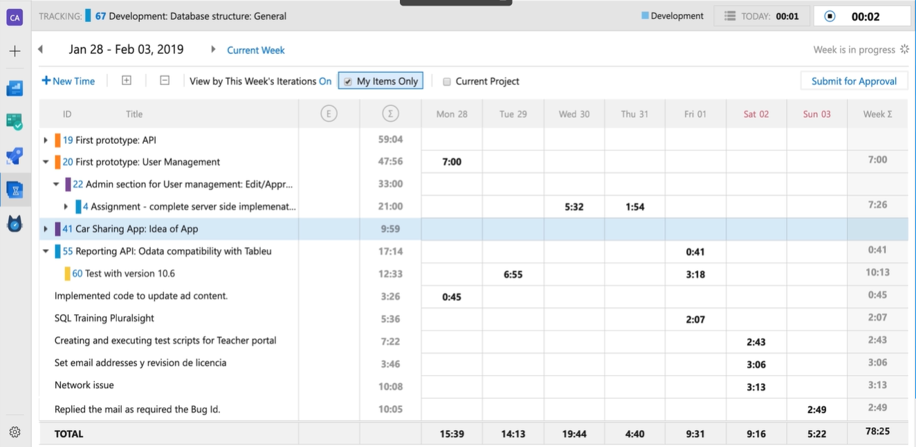Enable the Current Project checkbox
The height and width of the screenshot is (447, 916).
[447, 82]
